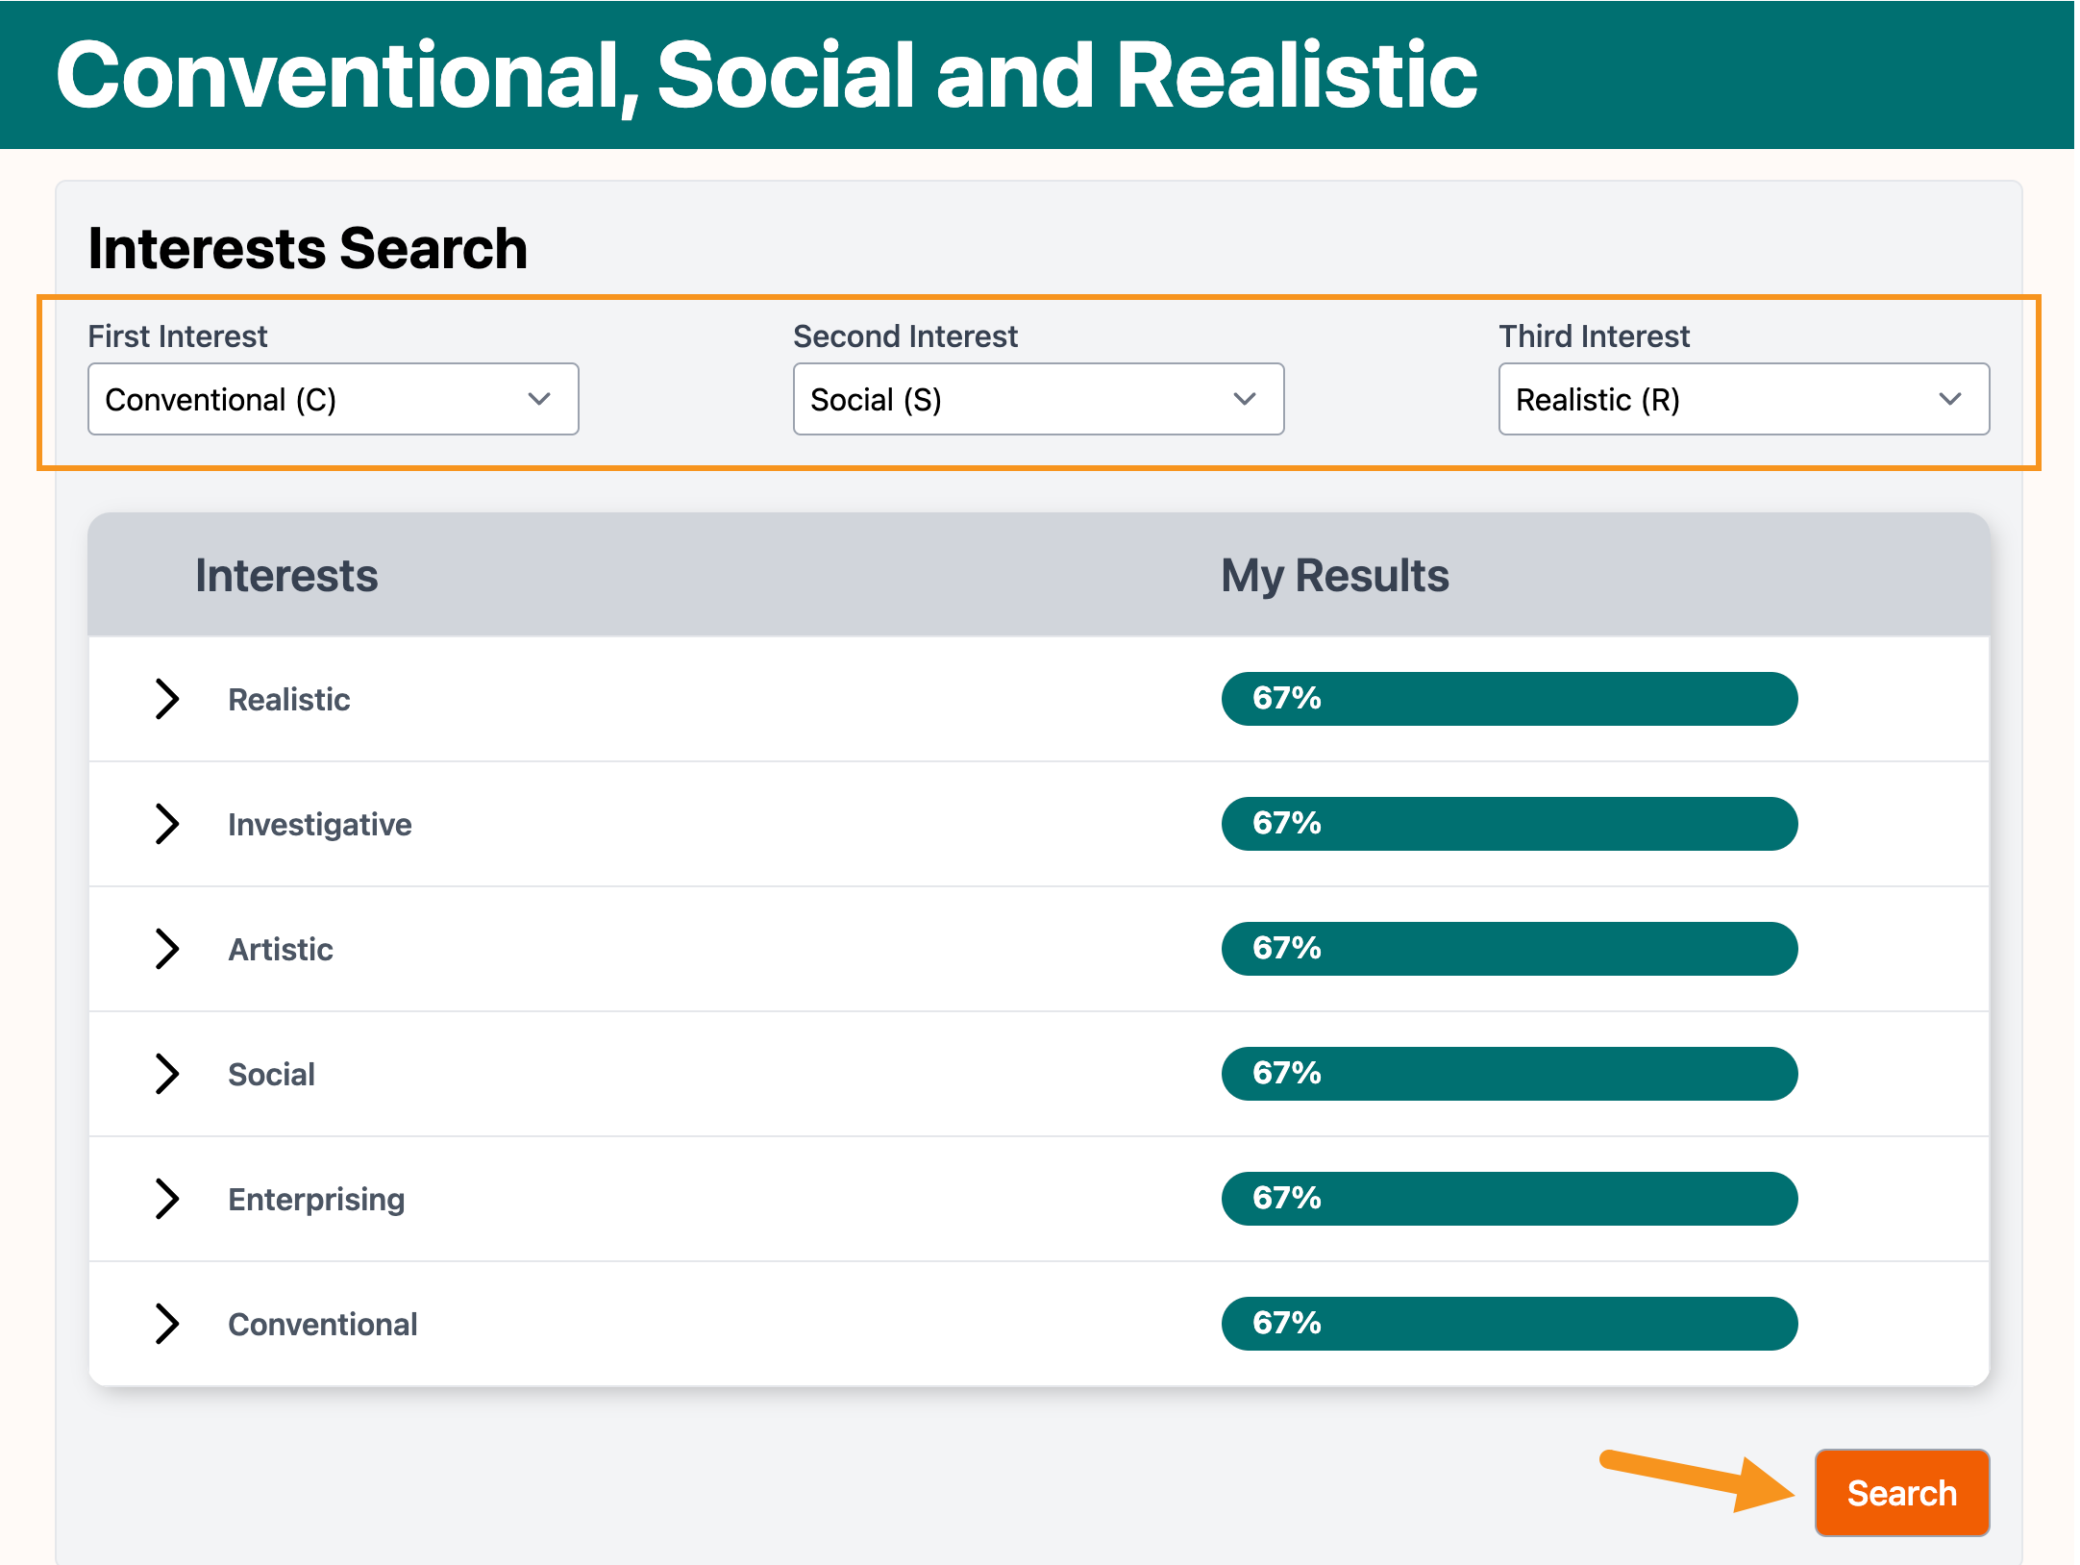Viewport: 2080px width, 1565px height.
Task: Click the orange Search button
Action: (x=1901, y=1493)
